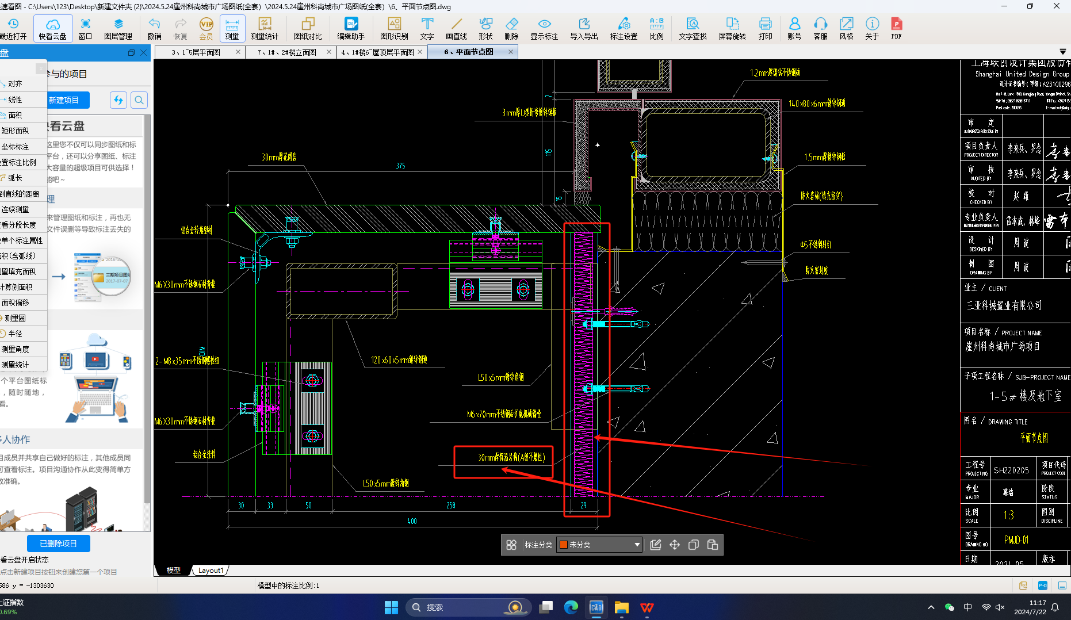Screen dimensions: 1071x620
Task: Switch to tab 7、1#、2#楼立面图
Action: pyautogui.click(x=286, y=52)
